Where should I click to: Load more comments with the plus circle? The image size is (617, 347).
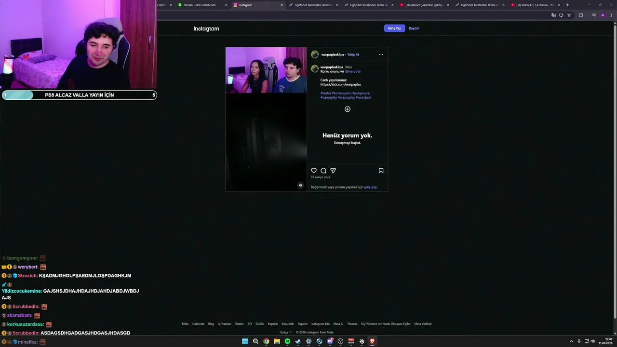(x=348, y=109)
